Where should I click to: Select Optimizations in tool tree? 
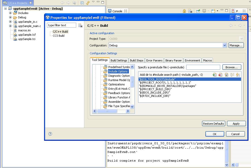pos(116,84)
